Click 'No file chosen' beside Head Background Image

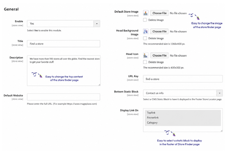[x=178, y=31]
